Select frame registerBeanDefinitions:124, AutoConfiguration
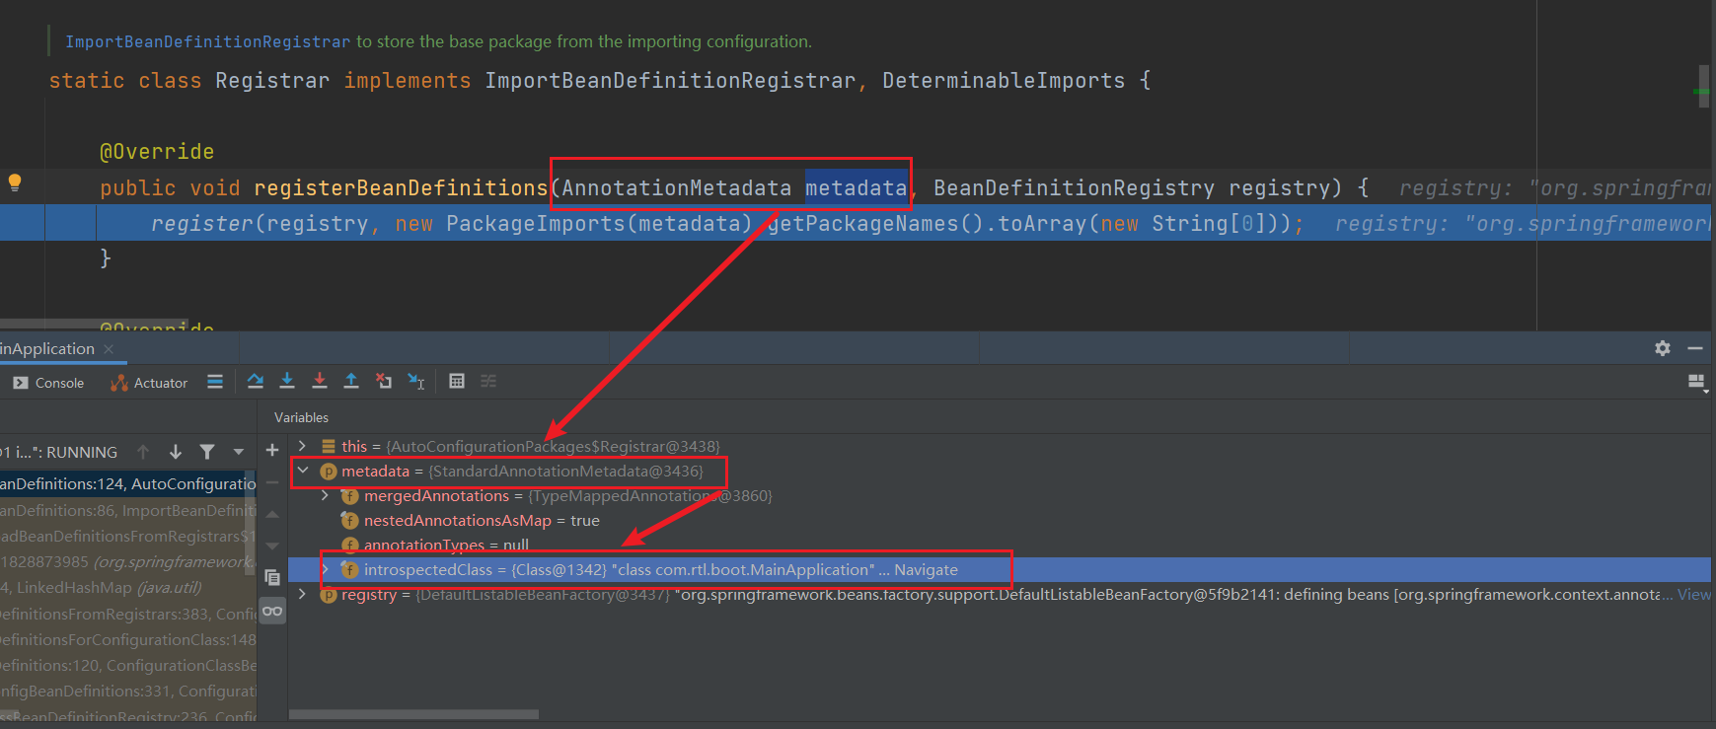Screen dimensions: 1716x729 click(128, 483)
